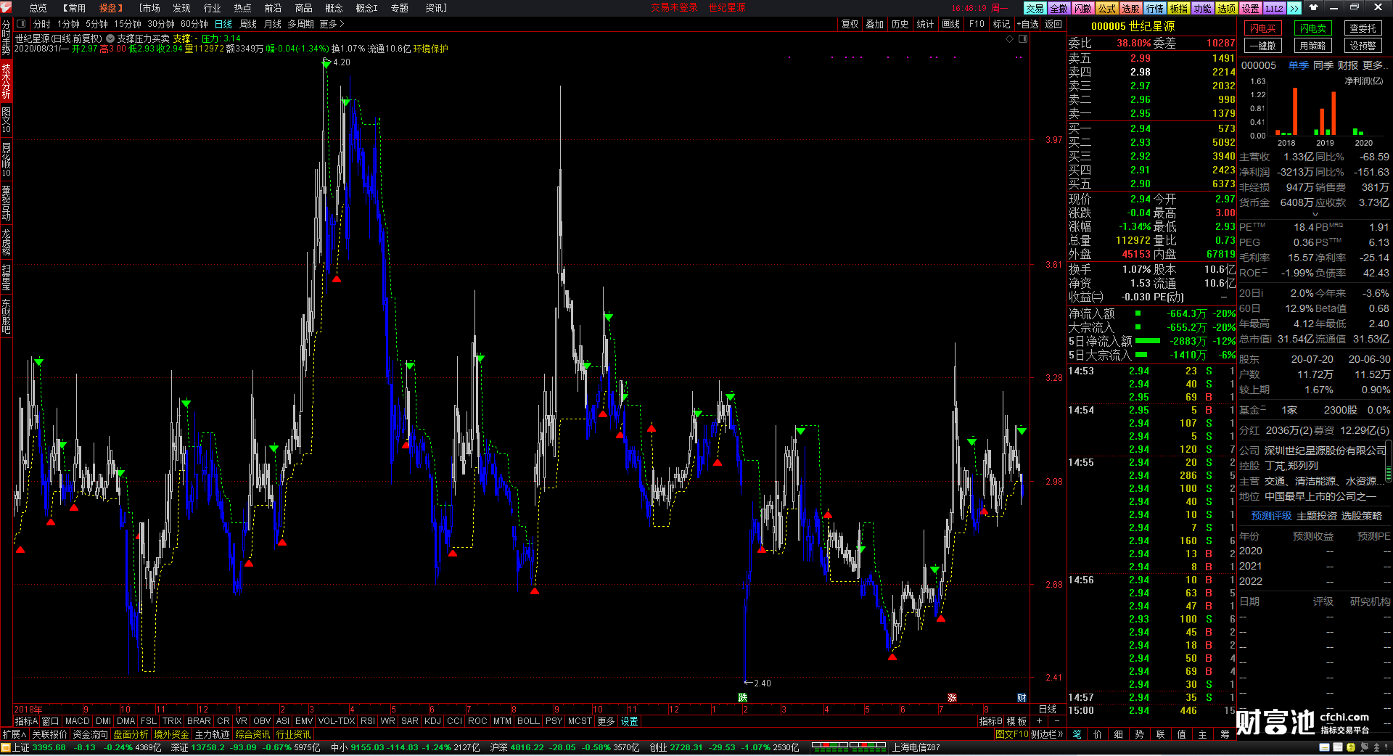This screenshot has width=1393, height=756.
Task: Click the 全撤 toolbar button
Action: [1059, 9]
